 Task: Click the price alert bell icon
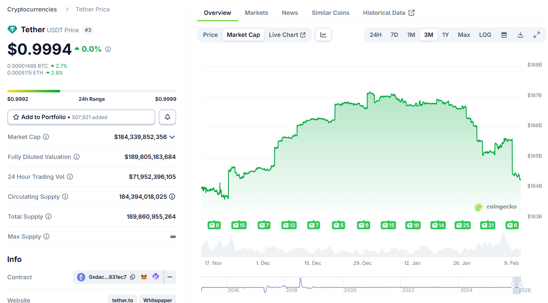point(167,117)
